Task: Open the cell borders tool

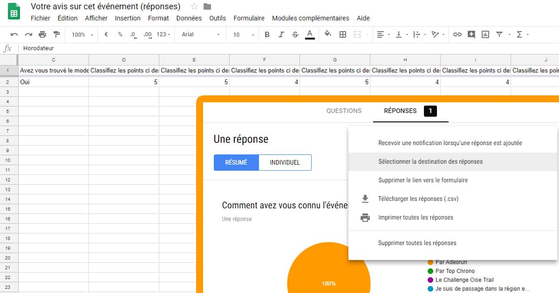Action: 343,34
